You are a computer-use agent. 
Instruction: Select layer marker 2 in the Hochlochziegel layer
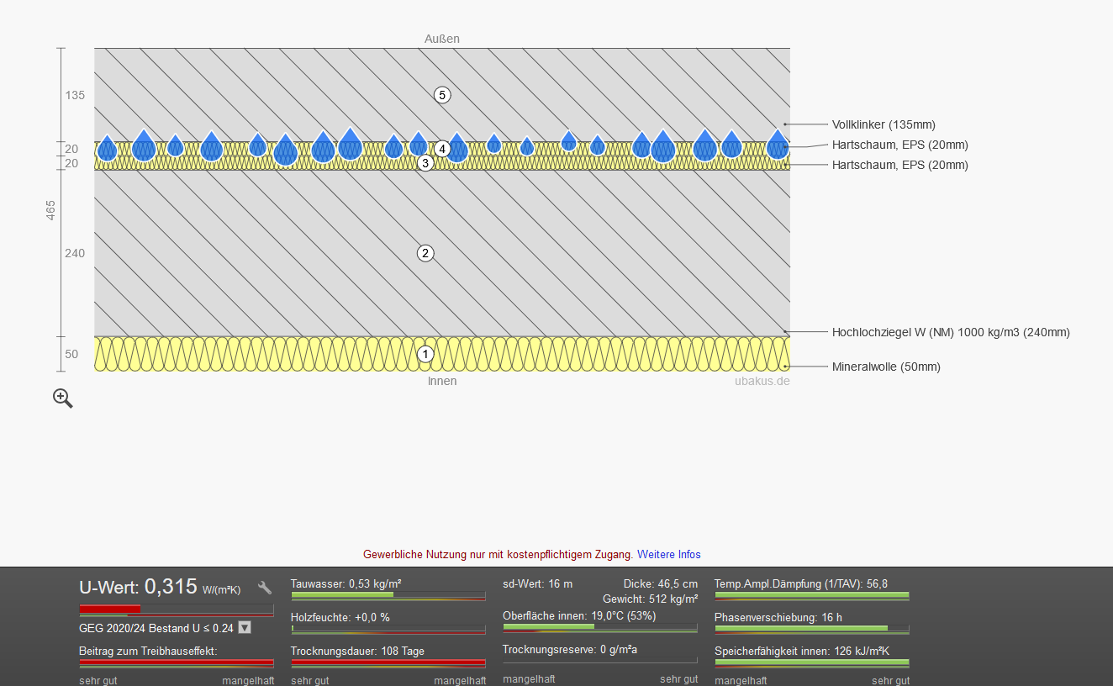(425, 253)
